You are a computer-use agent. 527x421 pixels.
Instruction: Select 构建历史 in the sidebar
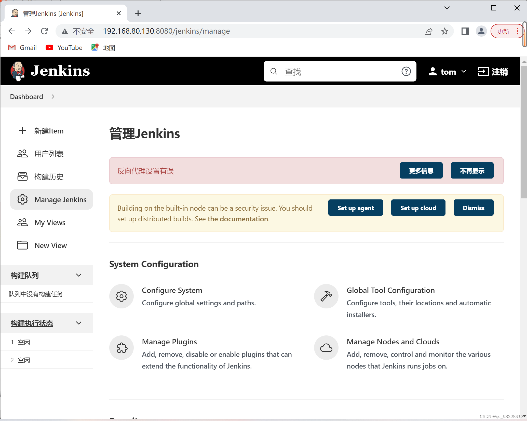(x=49, y=176)
